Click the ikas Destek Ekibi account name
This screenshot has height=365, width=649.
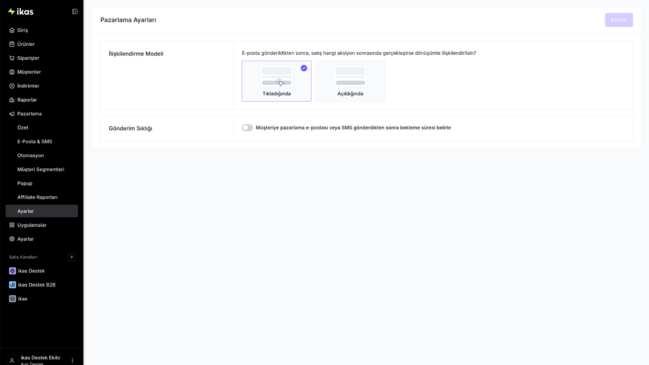coord(40,358)
